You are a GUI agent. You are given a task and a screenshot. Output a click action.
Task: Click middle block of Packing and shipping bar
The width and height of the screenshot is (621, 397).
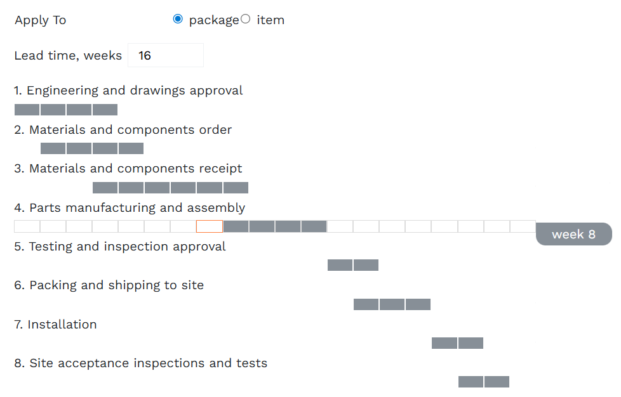point(392,304)
